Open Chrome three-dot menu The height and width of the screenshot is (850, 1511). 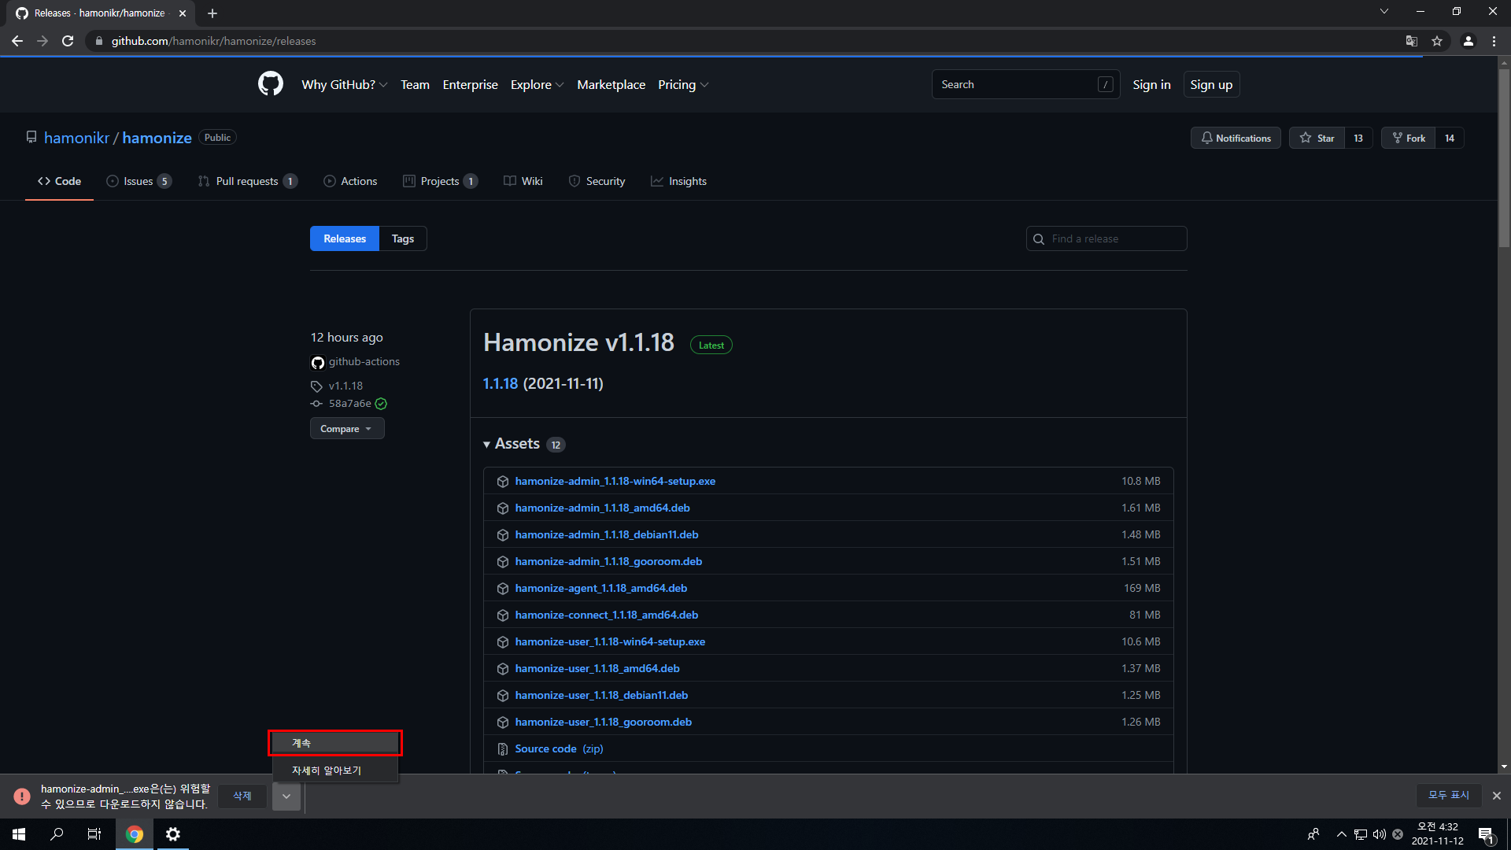(1494, 41)
